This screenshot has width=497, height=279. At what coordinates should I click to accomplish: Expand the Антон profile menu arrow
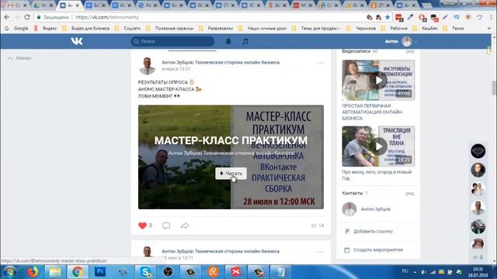coord(416,41)
